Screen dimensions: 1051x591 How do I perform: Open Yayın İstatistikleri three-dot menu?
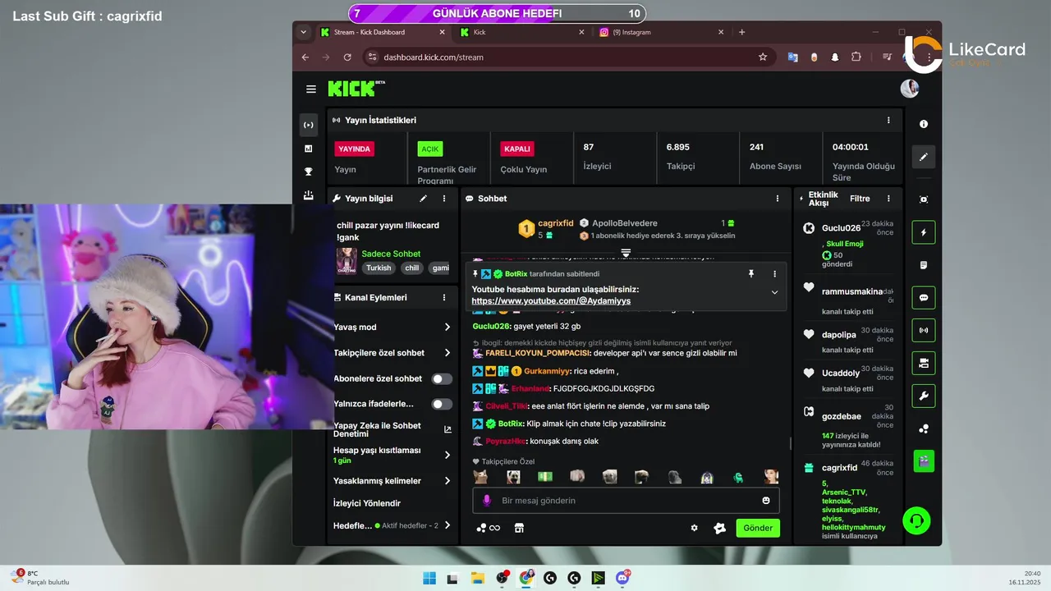pos(888,120)
